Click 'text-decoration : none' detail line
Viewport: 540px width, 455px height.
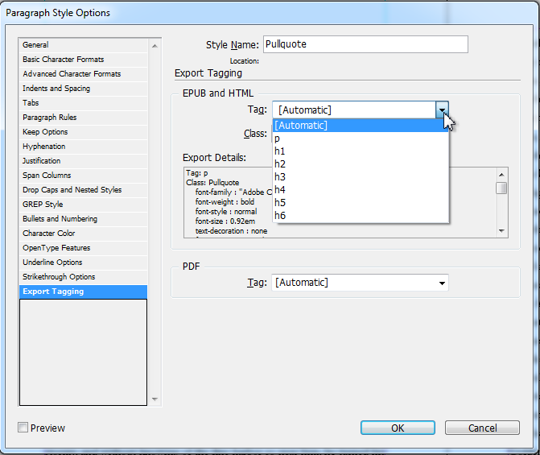(231, 230)
